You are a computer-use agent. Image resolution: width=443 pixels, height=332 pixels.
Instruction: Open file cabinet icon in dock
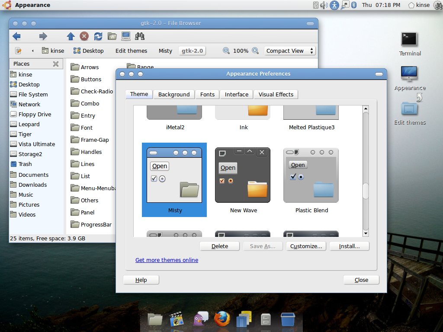266,319
